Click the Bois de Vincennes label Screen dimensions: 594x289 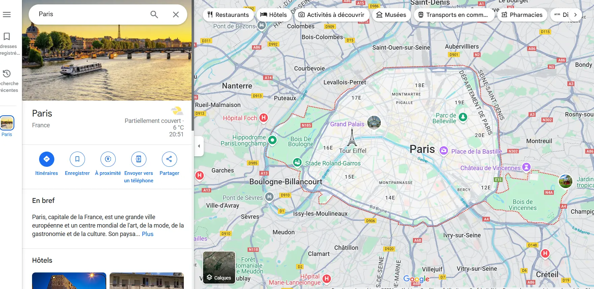pos(522,205)
